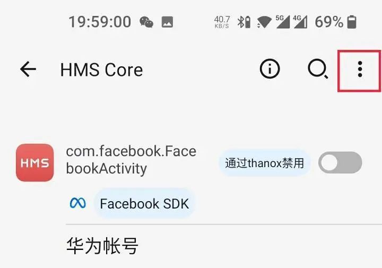Tap the 5G signal indicator

pos(283,22)
